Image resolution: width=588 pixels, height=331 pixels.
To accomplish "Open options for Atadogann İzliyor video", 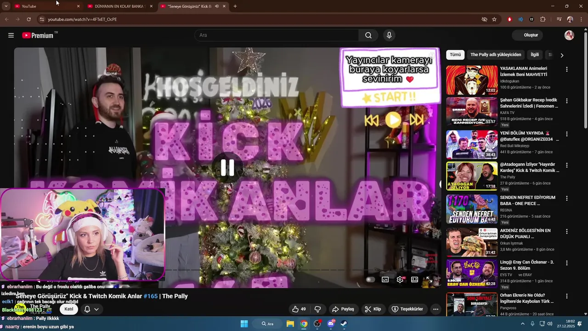I will [567, 165].
